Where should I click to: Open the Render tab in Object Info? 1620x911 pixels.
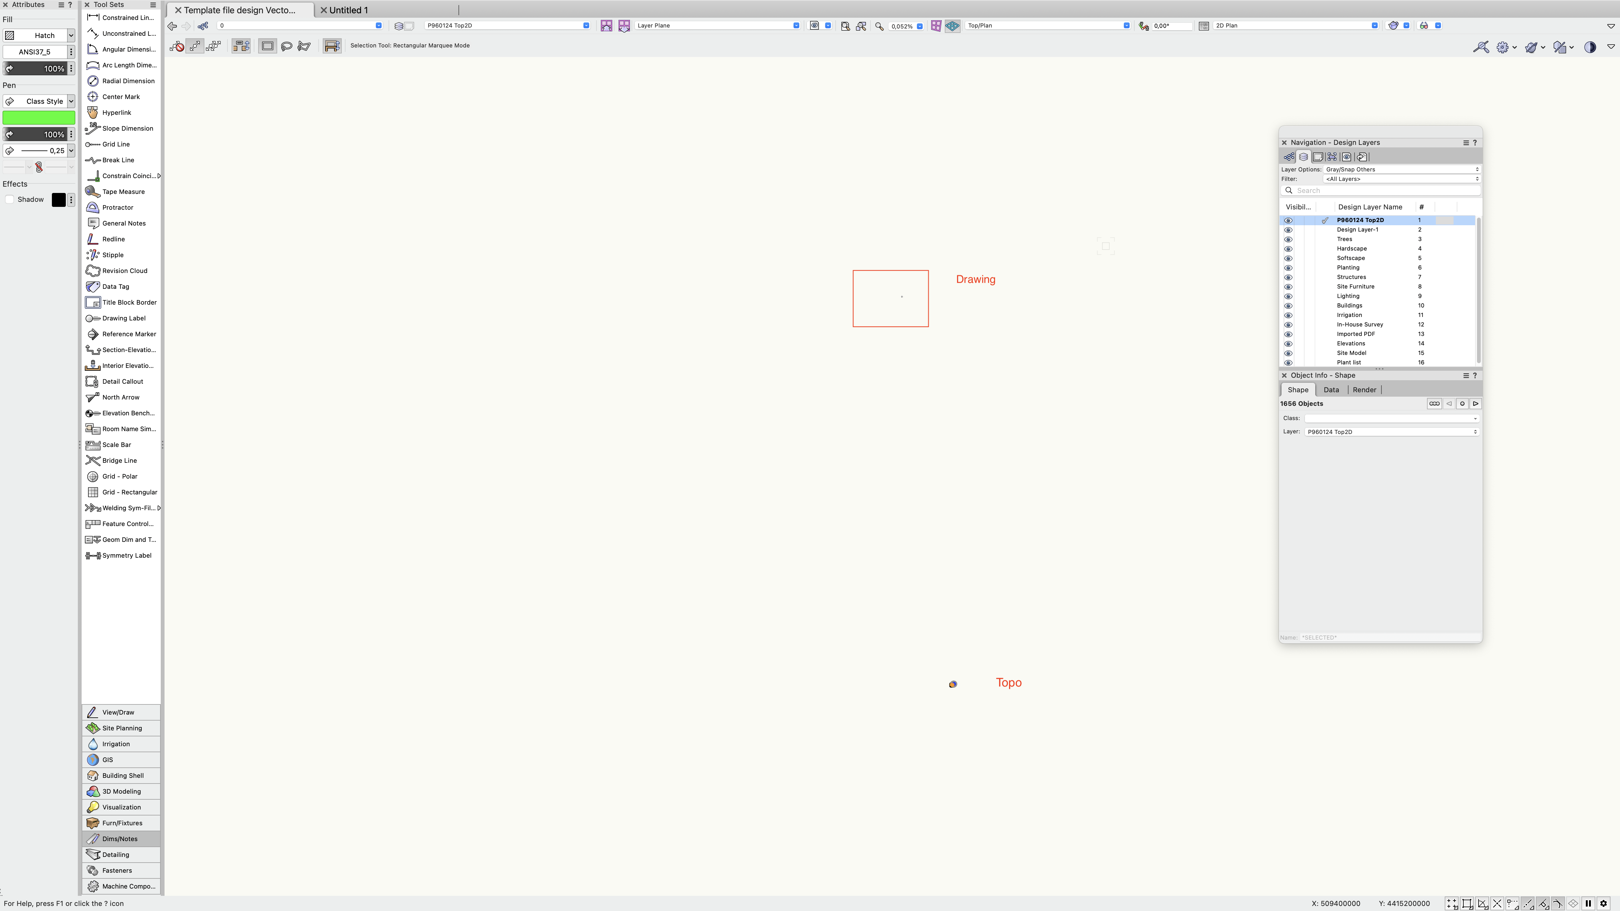click(1364, 390)
